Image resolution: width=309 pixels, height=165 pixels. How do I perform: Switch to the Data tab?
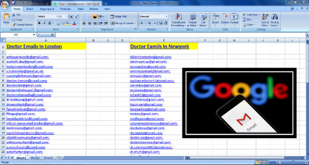[80, 9]
